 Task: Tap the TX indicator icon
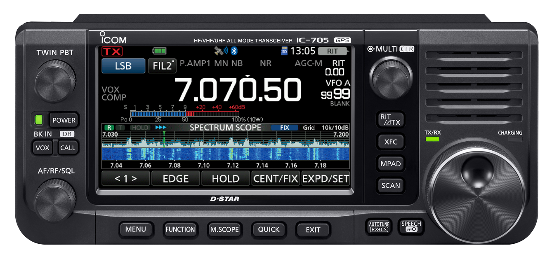pyautogui.click(x=111, y=51)
